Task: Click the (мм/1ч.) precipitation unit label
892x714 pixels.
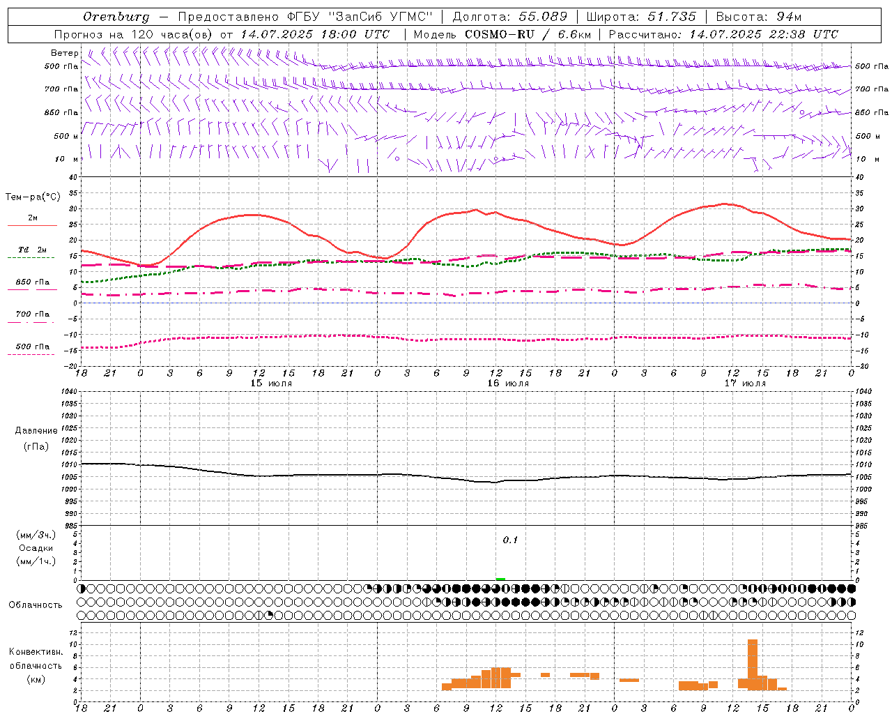Action: click(36, 561)
